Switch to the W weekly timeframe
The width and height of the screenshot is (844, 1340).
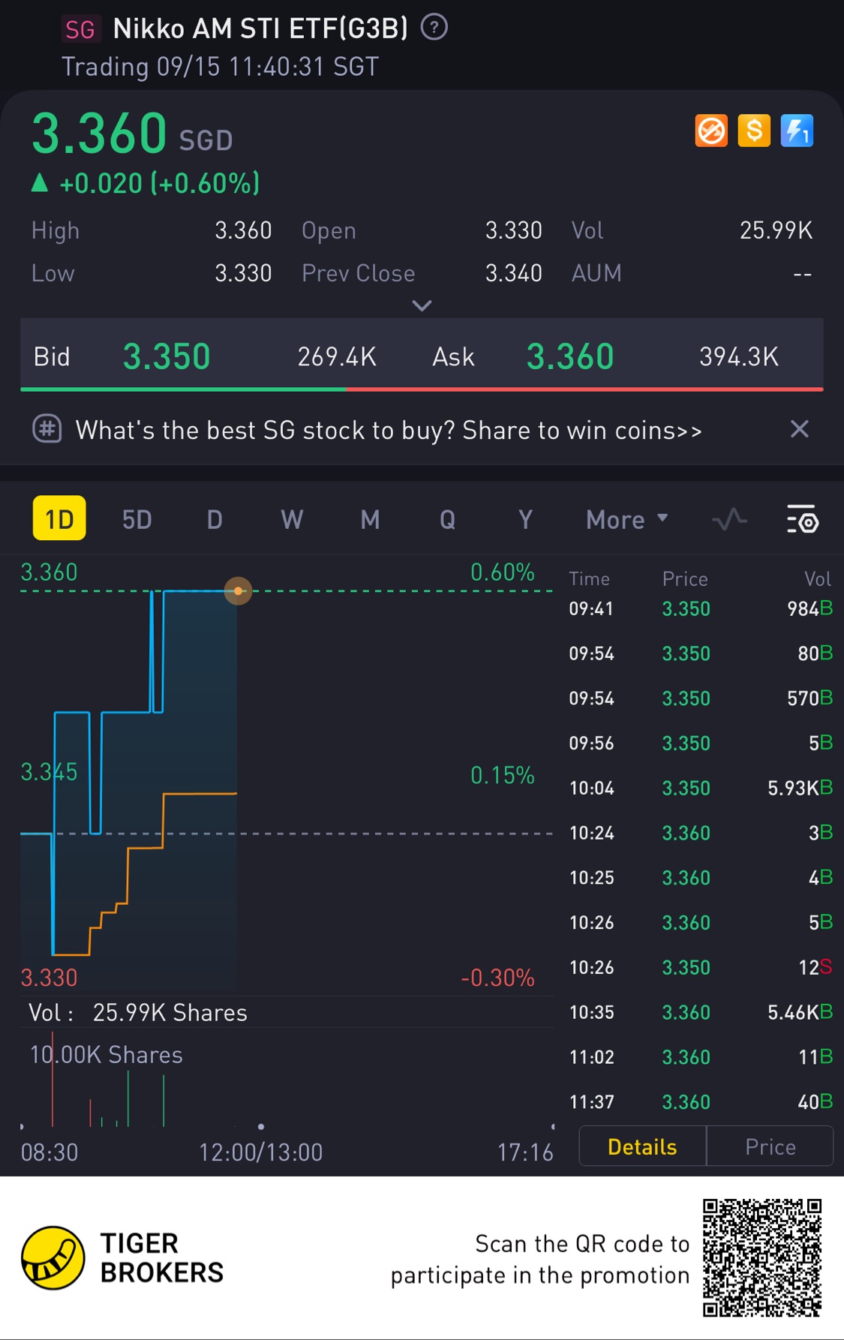pyautogui.click(x=292, y=519)
